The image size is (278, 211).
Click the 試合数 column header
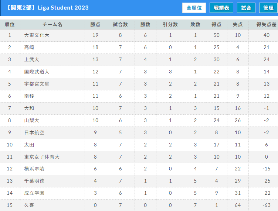pos(121,24)
